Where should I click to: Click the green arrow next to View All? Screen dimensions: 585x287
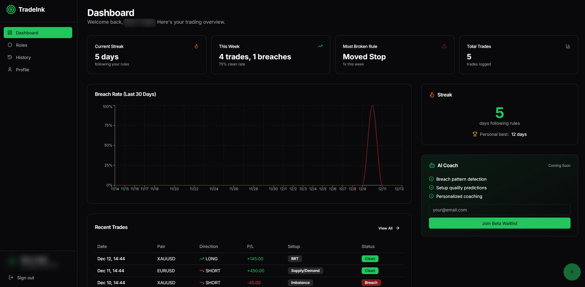coord(397,228)
